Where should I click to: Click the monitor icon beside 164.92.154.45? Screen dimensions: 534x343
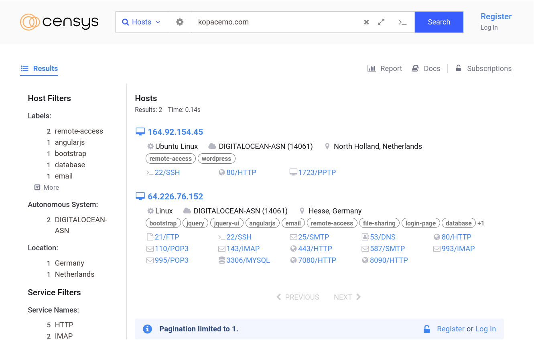(140, 132)
